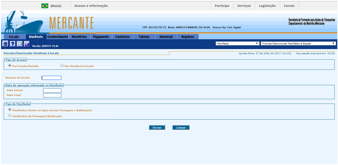Screen dimensions: 338x165
Task: Click the home icon in the toolbar
Action: pyautogui.click(x=5, y=44)
